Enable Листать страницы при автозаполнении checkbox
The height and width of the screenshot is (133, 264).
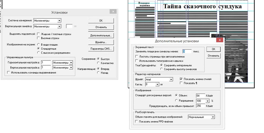pos(136,57)
